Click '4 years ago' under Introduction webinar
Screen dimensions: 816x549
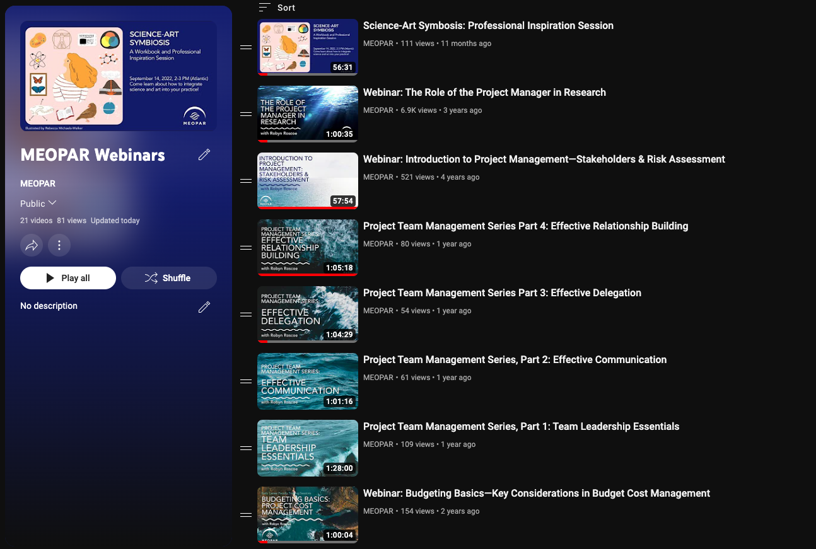[x=460, y=177]
